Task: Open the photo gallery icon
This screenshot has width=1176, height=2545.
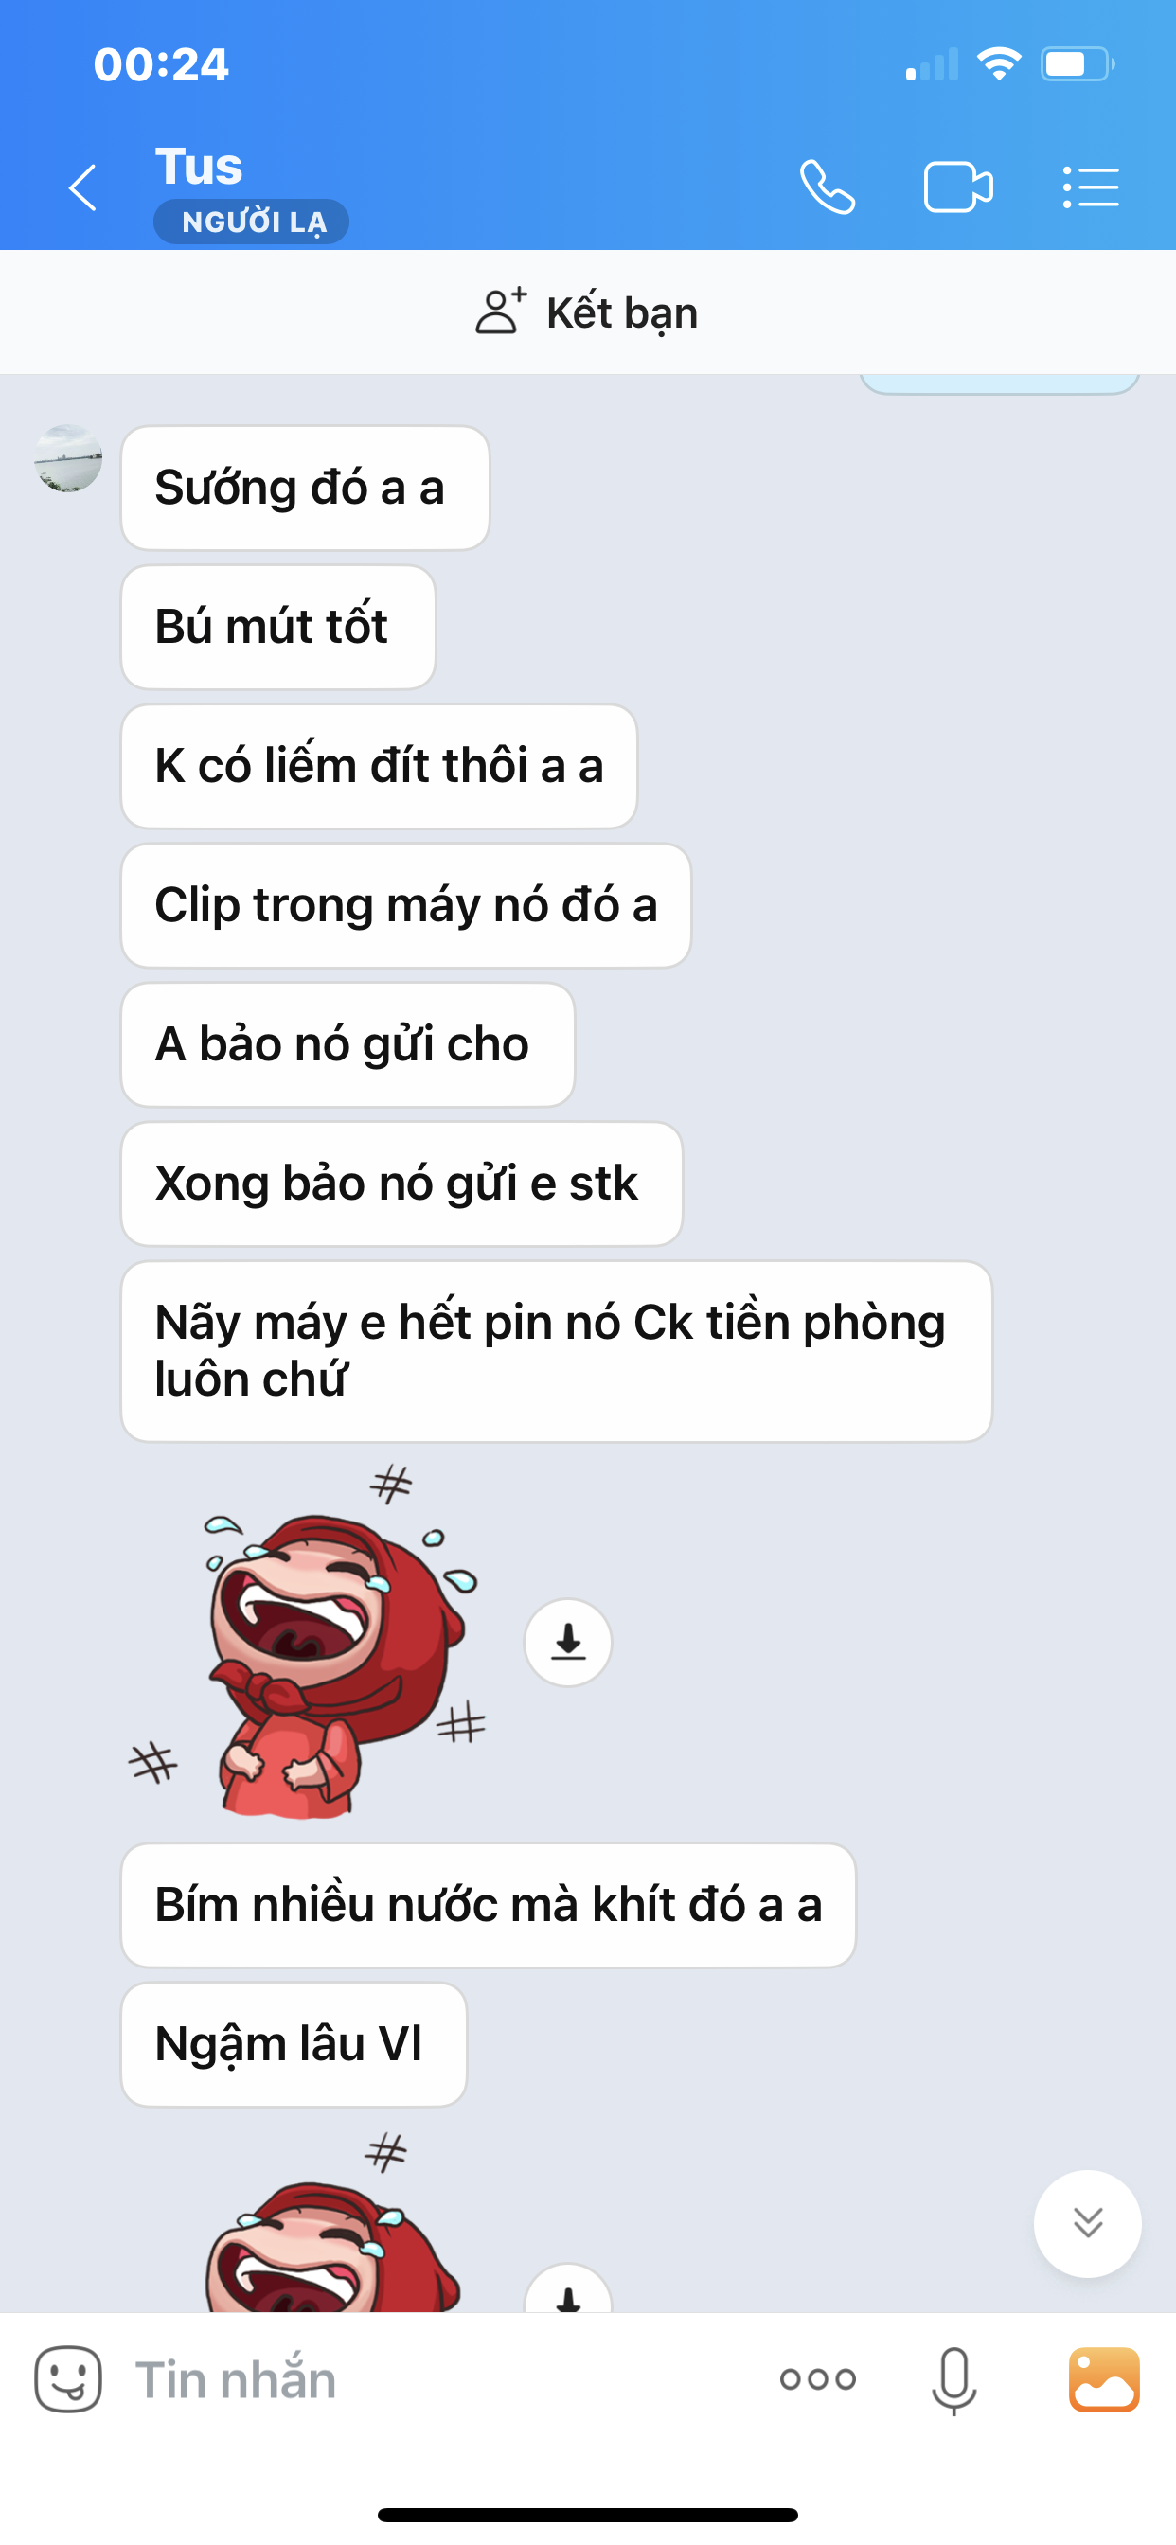Action: tap(1104, 2379)
